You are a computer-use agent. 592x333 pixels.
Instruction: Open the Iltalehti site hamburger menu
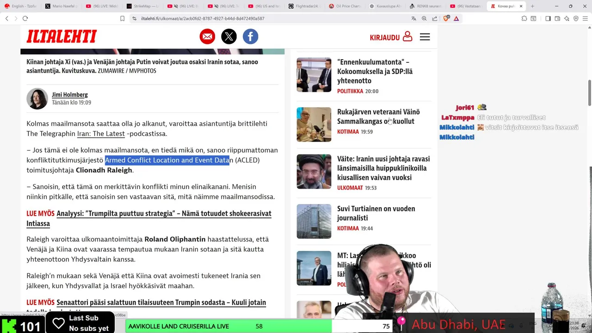click(425, 37)
